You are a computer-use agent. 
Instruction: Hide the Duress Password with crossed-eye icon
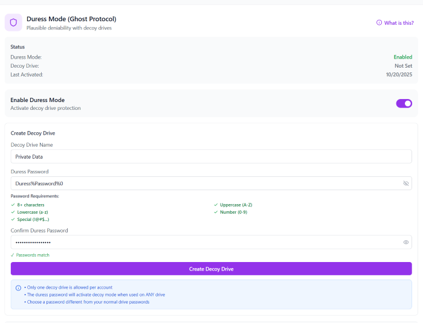click(405, 183)
